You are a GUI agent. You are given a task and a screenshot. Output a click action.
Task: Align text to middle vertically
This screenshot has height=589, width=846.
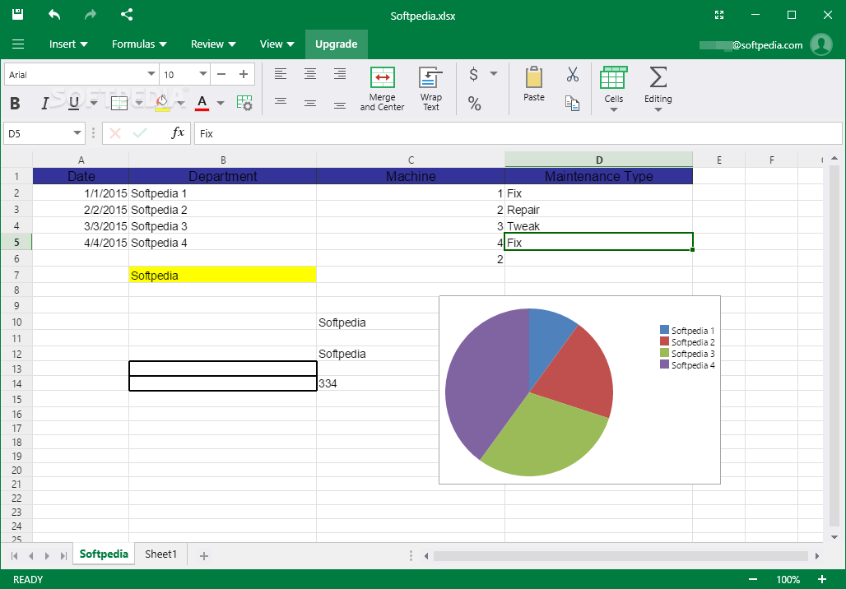[310, 103]
